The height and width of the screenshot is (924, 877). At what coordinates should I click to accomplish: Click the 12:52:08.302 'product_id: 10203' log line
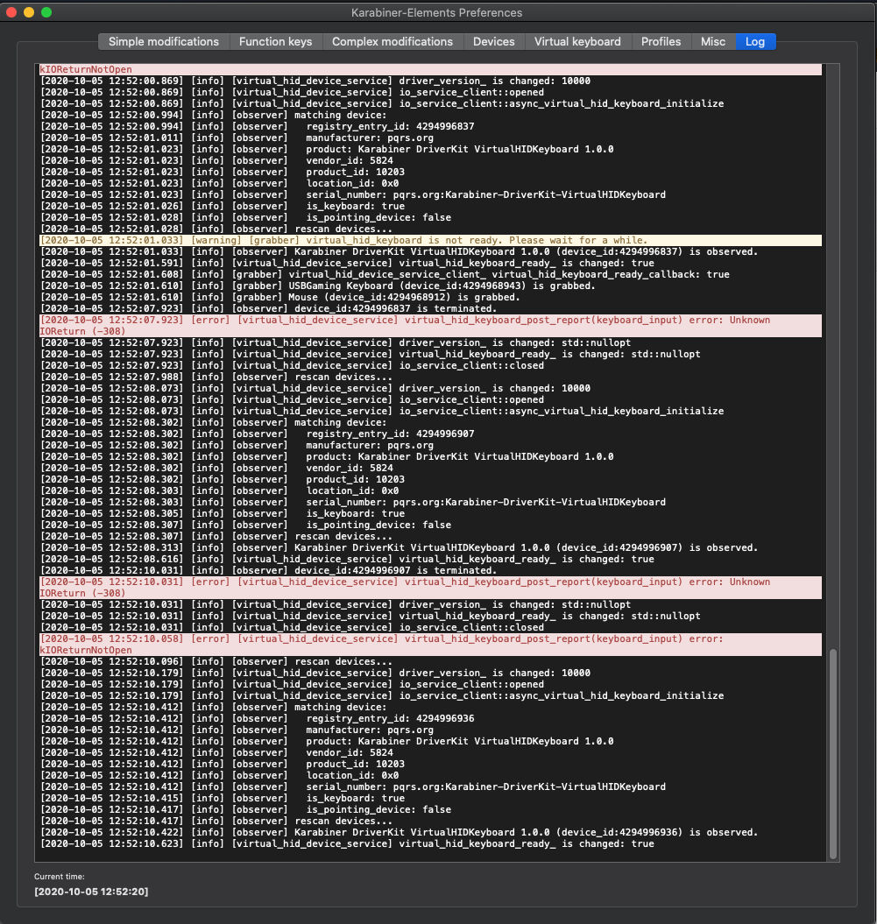point(223,479)
